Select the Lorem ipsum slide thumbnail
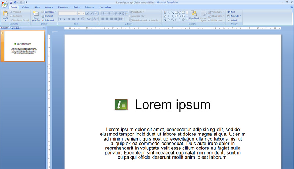This screenshot has height=169, width=294. click(x=24, y=46)
